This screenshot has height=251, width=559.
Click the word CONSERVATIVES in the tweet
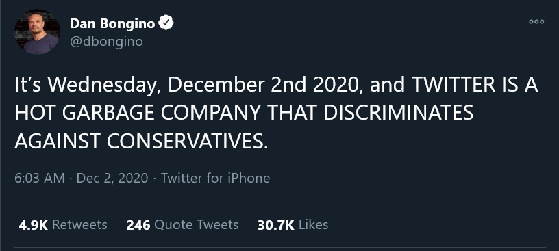coord(187,142)
